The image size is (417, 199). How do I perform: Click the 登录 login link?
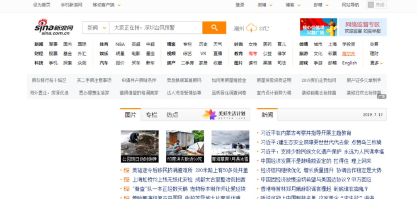(x=240, y=5)
